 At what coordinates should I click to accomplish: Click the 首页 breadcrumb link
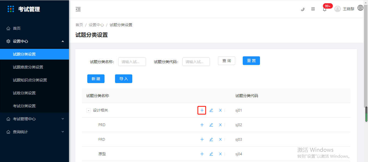[x=79, y=25]
